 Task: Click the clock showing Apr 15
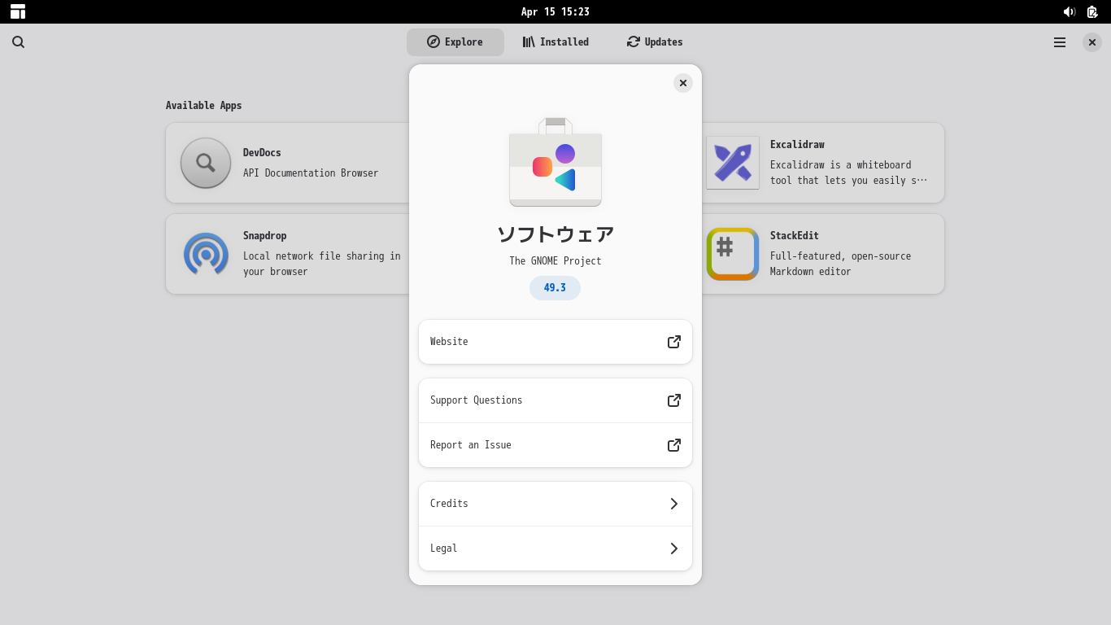555,11
